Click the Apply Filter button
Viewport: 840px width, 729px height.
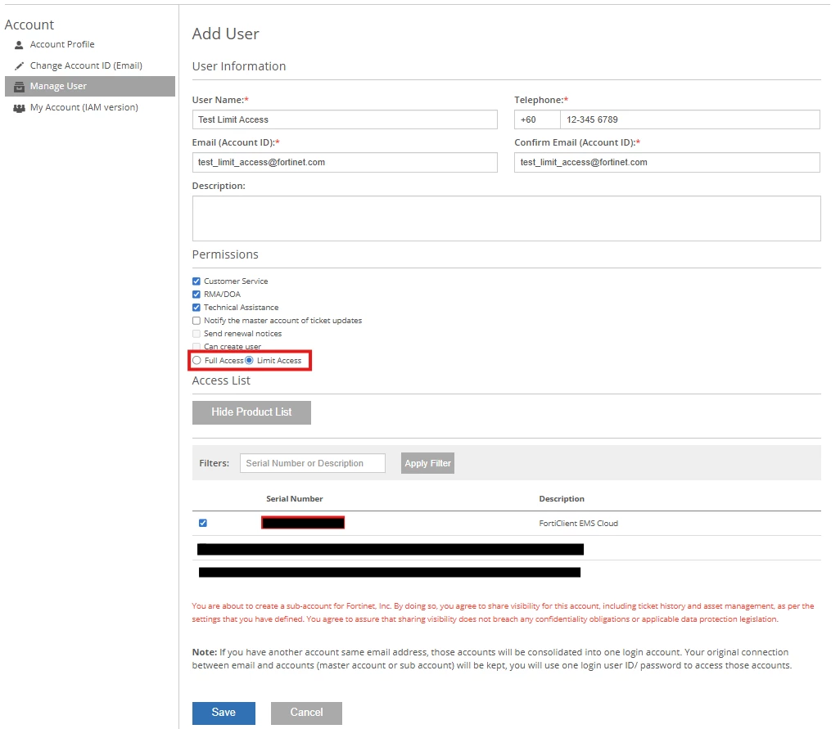(427, 464)
